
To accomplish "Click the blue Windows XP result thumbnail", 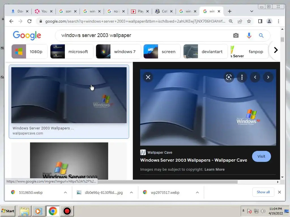I will pos(69,95).
